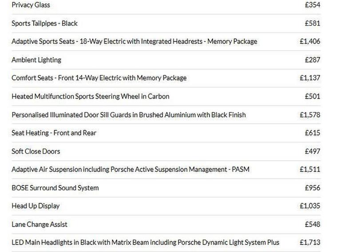Screen dimensions: 337x252
Task: Select the Head Up Display option
Action: click(x=36, y=206)
